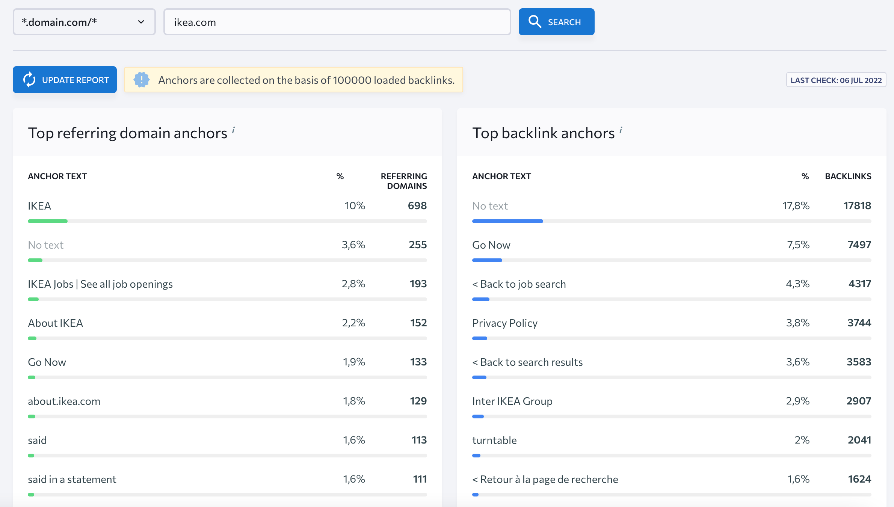
Task: Click about.ikea.com anchor text
Action: point(64,401)
